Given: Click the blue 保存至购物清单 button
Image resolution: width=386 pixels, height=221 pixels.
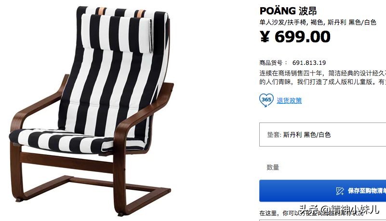Looking at the screenshot, I should pyautogui.click(x=322, y=191).
